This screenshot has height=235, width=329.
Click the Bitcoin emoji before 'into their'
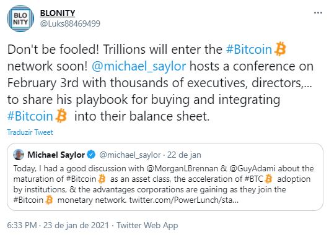coord(61,116)
